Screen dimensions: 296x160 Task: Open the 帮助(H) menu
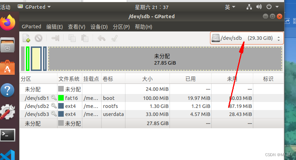click(144, 27)
